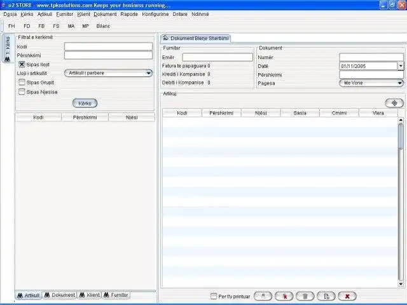Click the Përshkrimi column header in the Artikuj table

[221, 113]
